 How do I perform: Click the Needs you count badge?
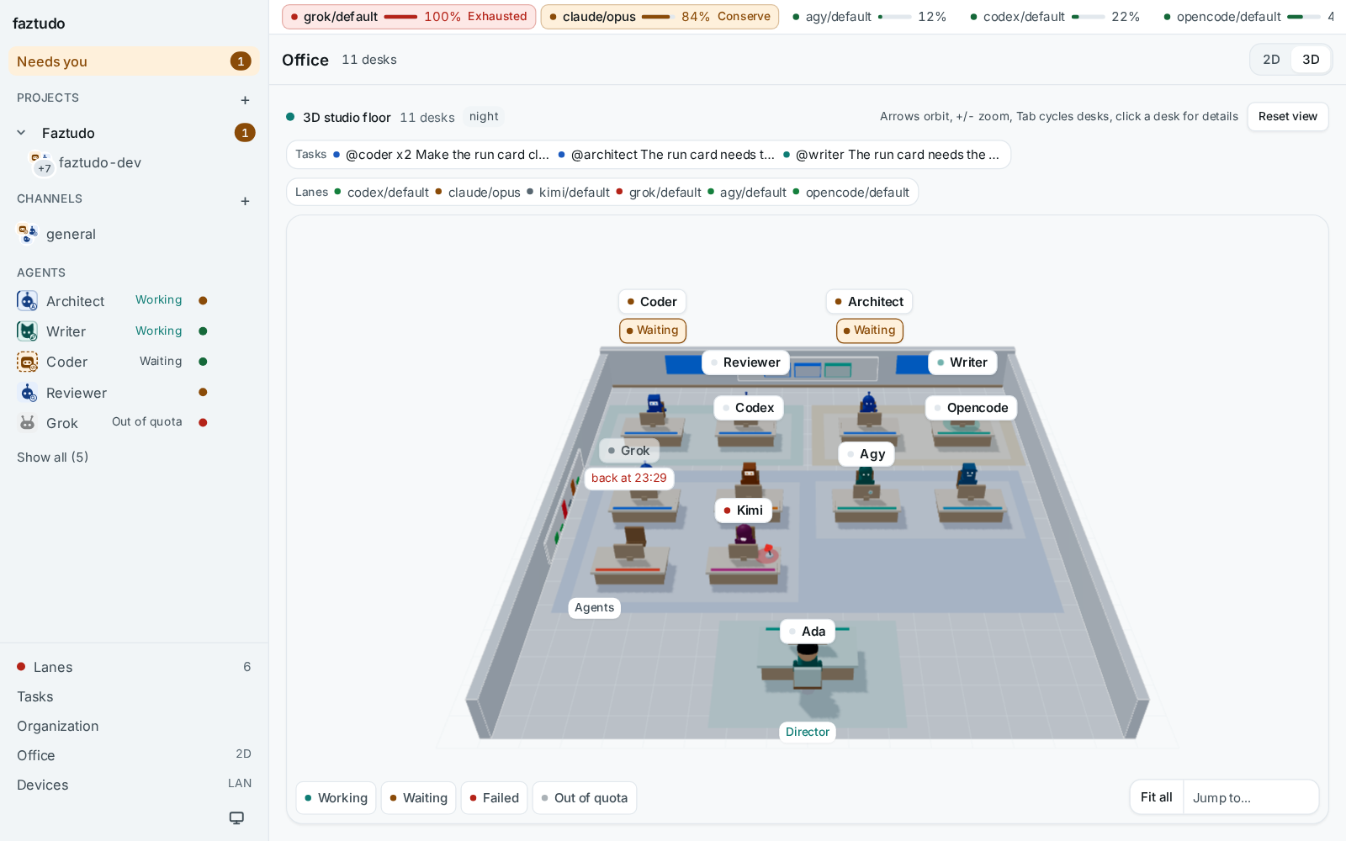coord(241,61)
